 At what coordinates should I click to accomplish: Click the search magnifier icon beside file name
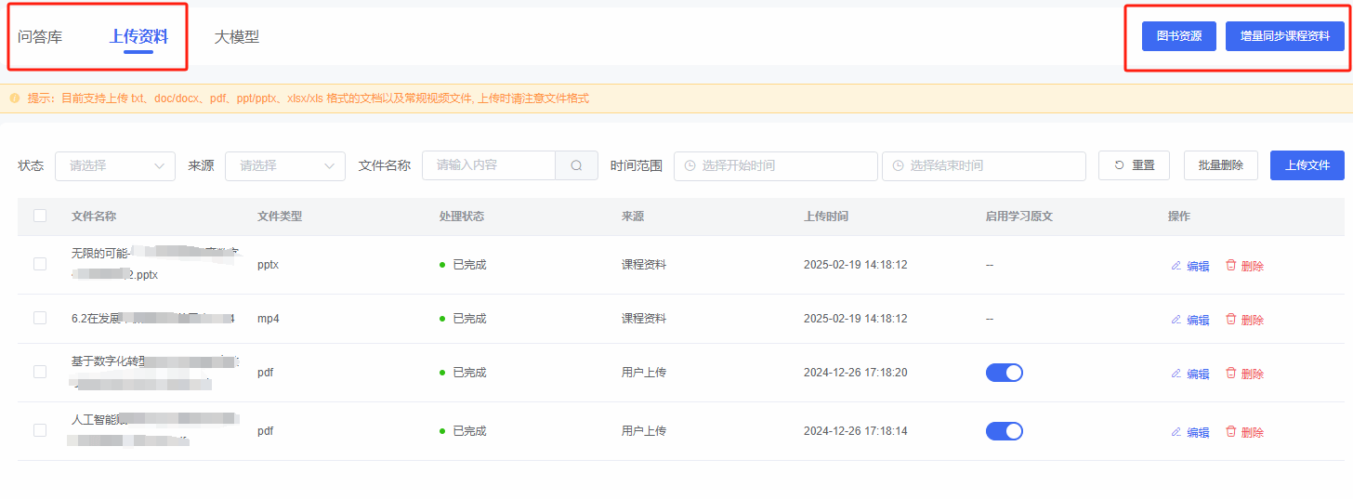tap(576, 165)
